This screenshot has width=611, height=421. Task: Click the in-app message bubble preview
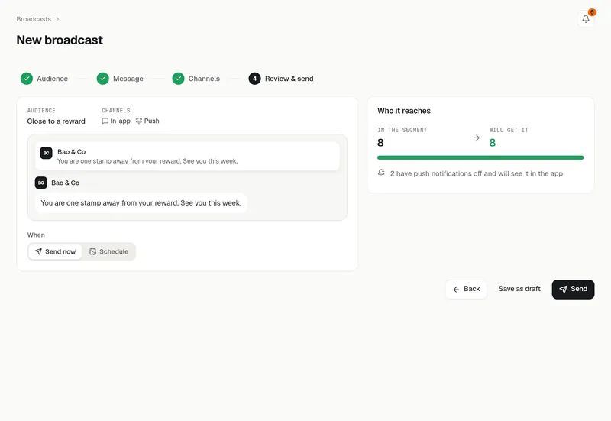(x=141, y=202)
